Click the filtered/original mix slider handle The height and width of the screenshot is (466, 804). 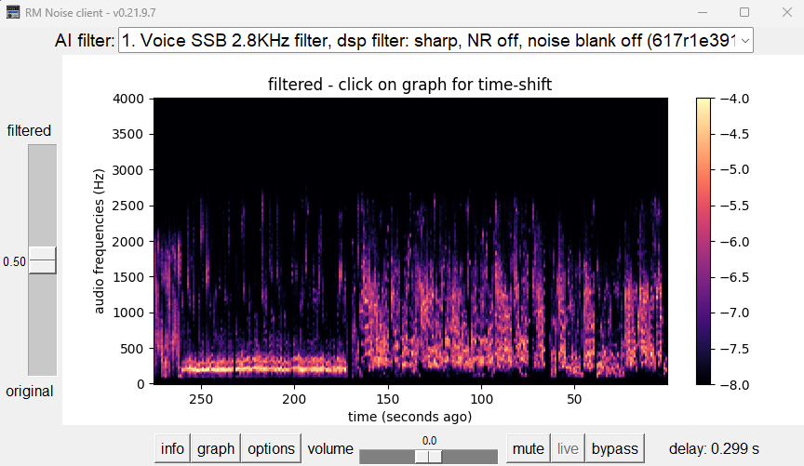tap(42, 260)
